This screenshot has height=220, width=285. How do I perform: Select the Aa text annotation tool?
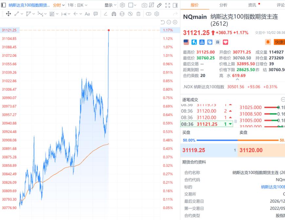coord(87,14)
